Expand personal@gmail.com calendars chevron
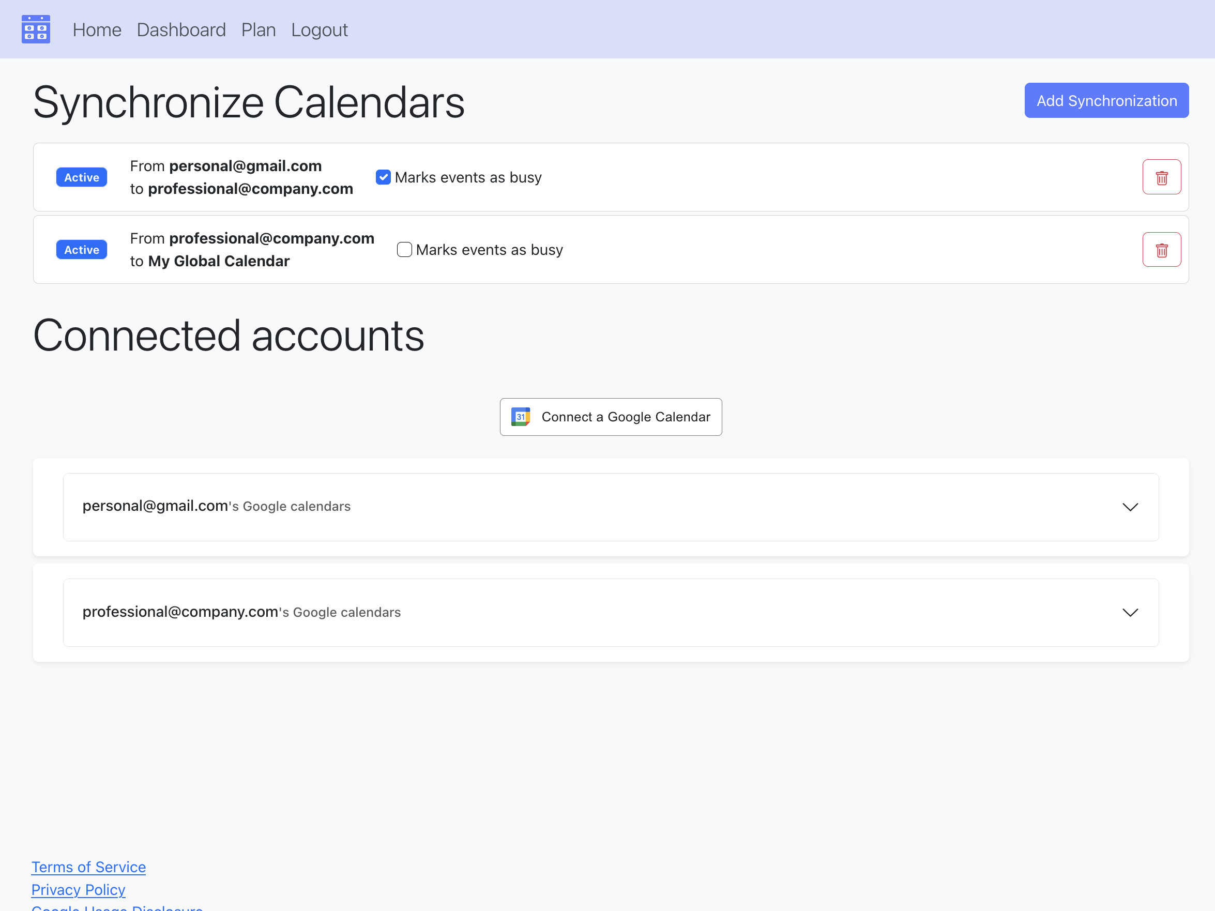The height and width of the screenshot is (911, 1215). (x=1129, y=507)
